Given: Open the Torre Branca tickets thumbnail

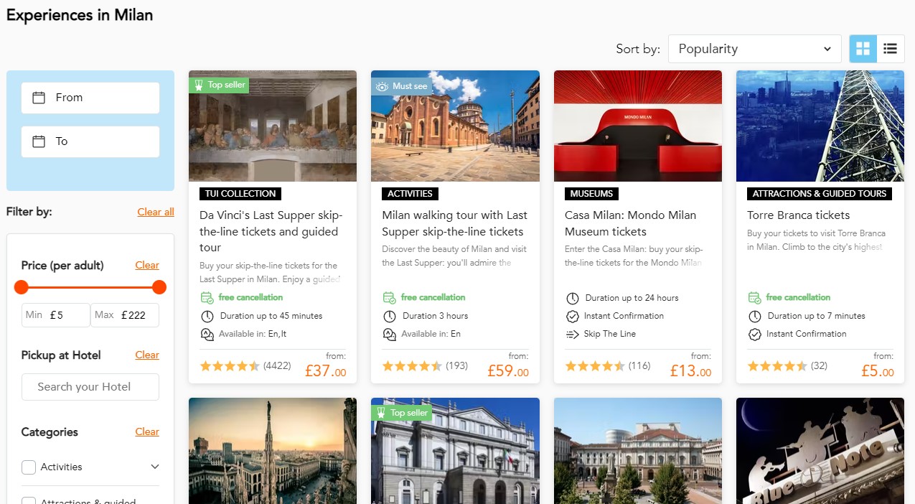Looking at the screenshot, I should tap(820, 126).
